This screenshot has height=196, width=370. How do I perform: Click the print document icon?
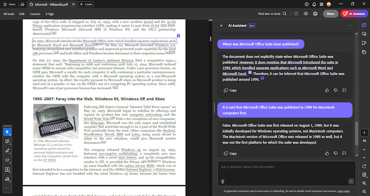coord(315,14)
